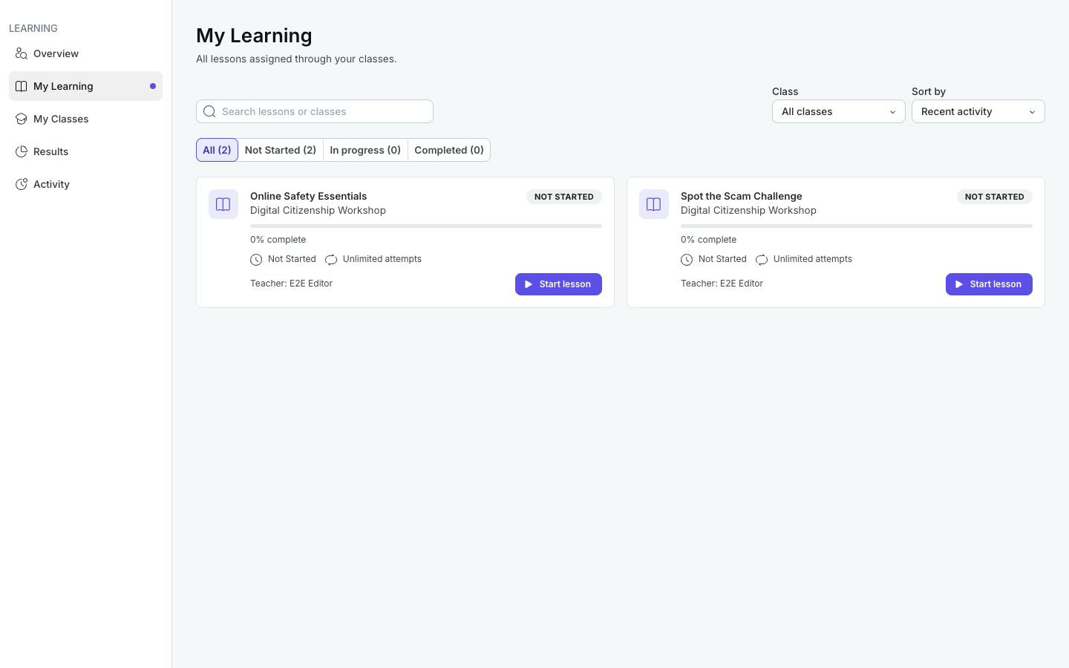
Task: Click the book icon on Spot the Scam card
Action: point(654,204)
